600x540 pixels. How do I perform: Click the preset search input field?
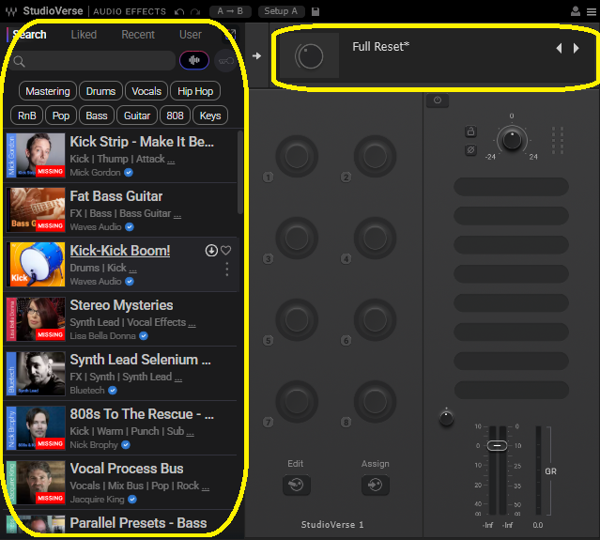(x=93, y=60)
